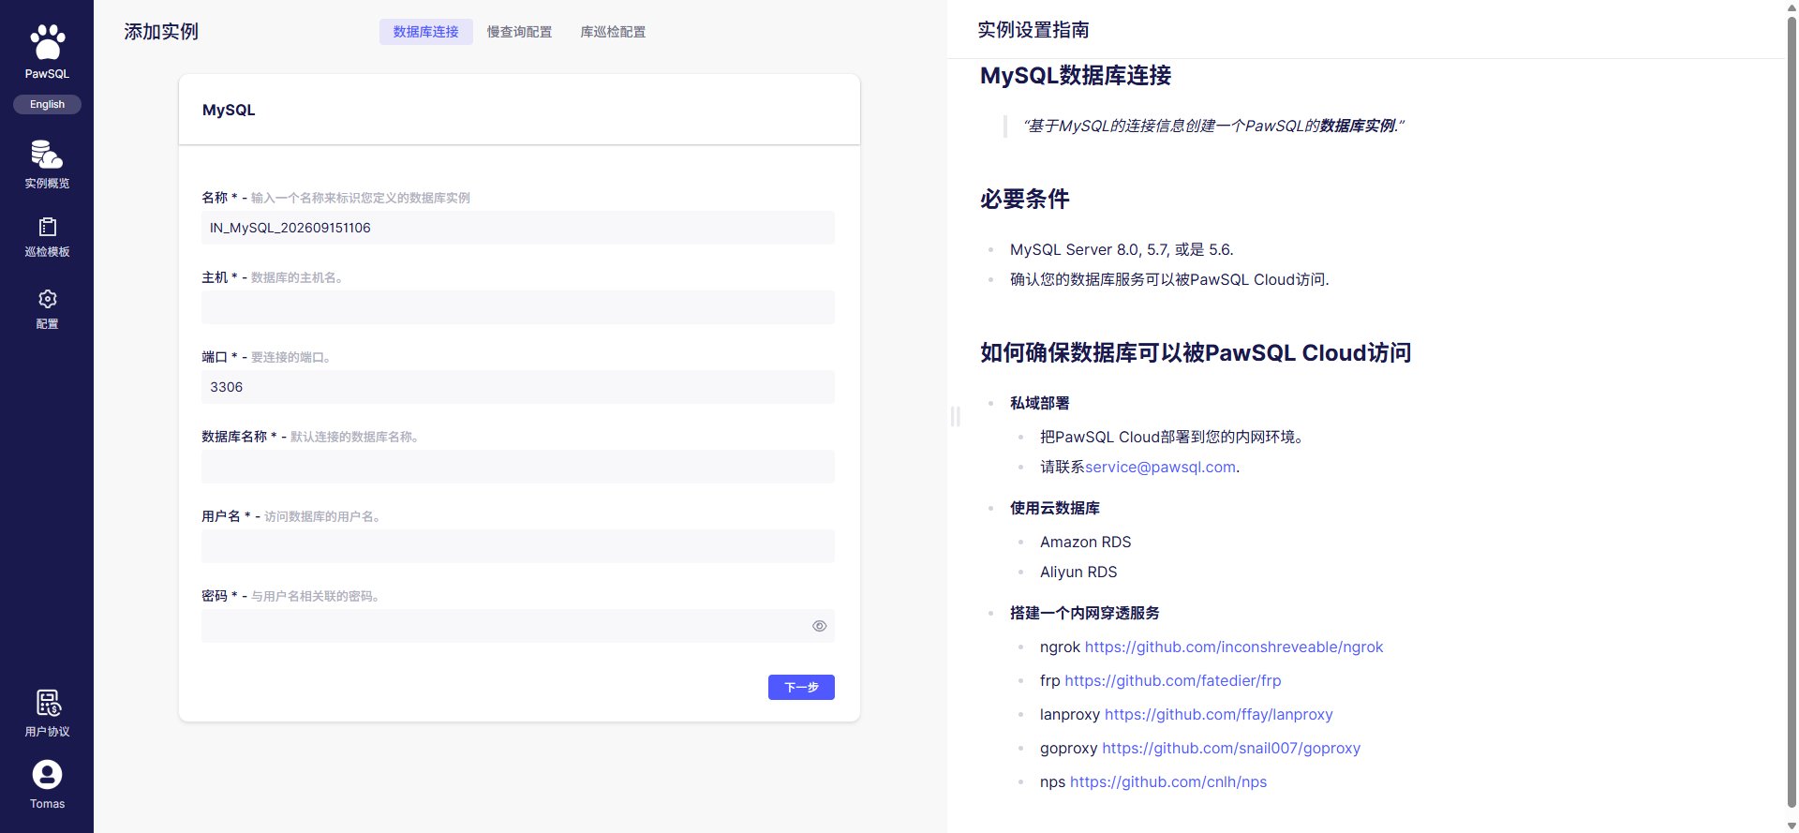Viewport: 1799px width, 833px height.
Task: Open the frp GitHub link
Action: coord(1173,680)
